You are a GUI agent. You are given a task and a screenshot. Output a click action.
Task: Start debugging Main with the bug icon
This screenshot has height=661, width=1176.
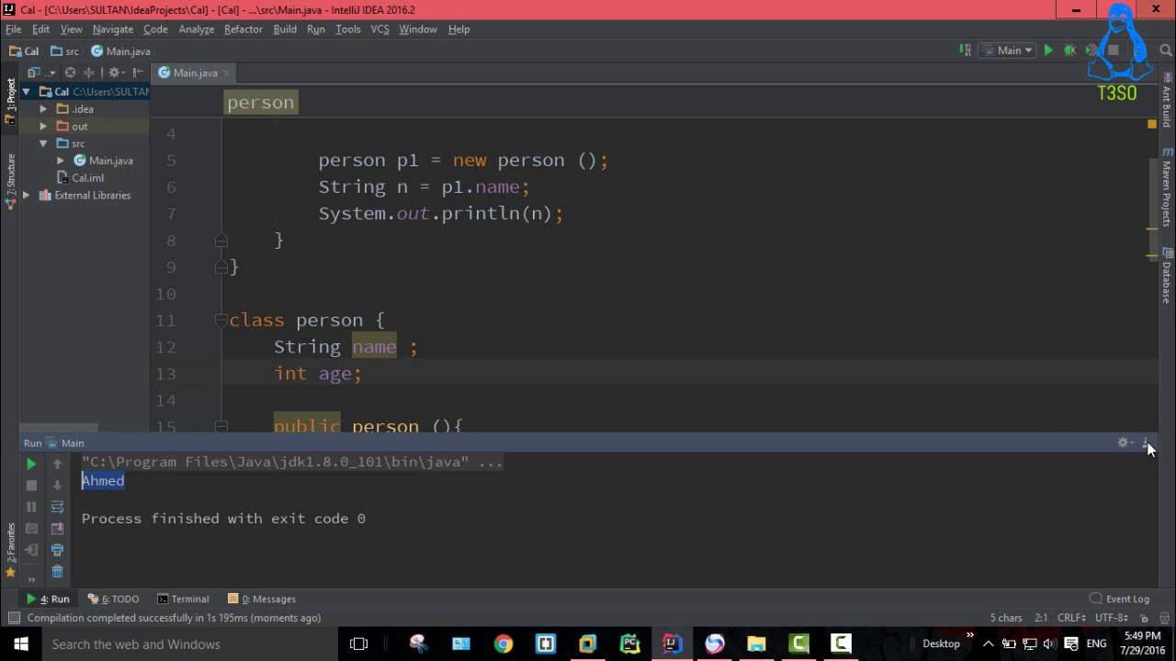1069,50
